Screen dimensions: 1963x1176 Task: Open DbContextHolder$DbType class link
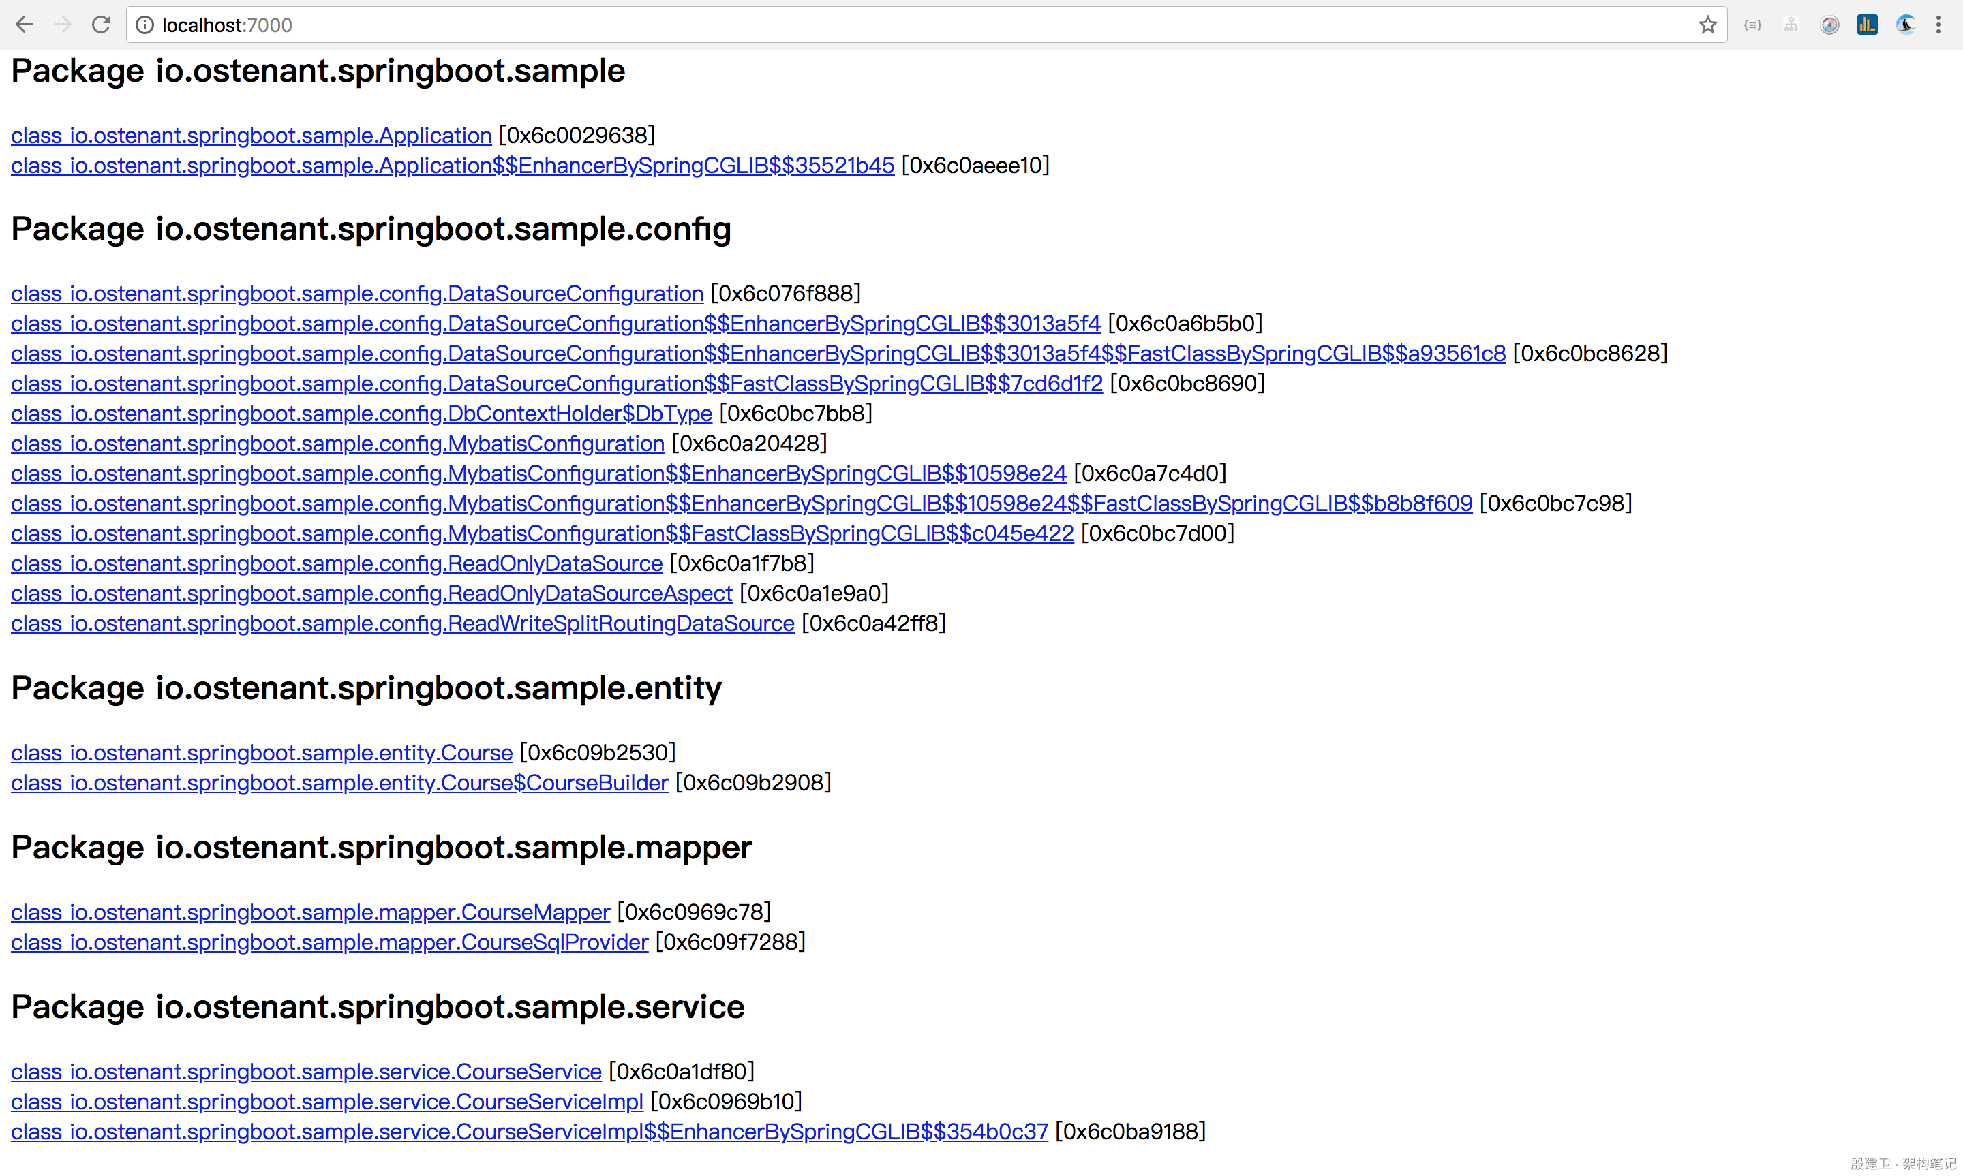[x=361, y=414]
